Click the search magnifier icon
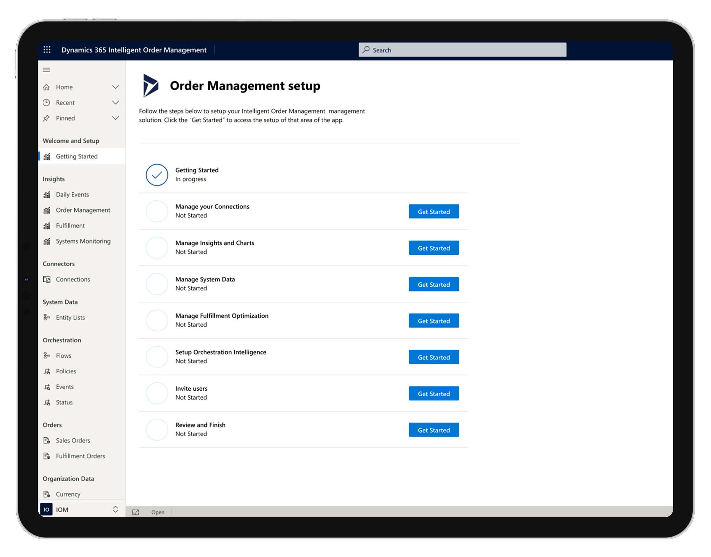This screenshot has width=711, height=557. tap(366, 49)
